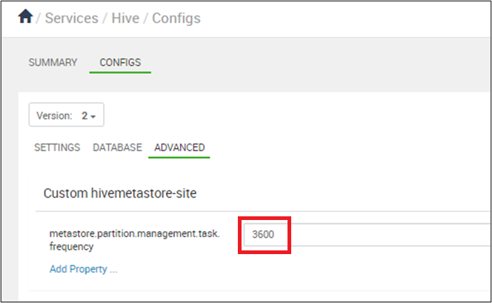The width and height of the screenshot is (492, 303).
Task: Open the SETTINGS sub-tab
Action: 57,147
